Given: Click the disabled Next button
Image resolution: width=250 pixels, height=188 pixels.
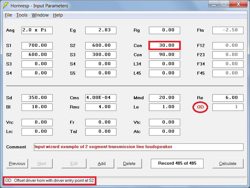Looking at the screenshot, I should (x=42, y=163).
